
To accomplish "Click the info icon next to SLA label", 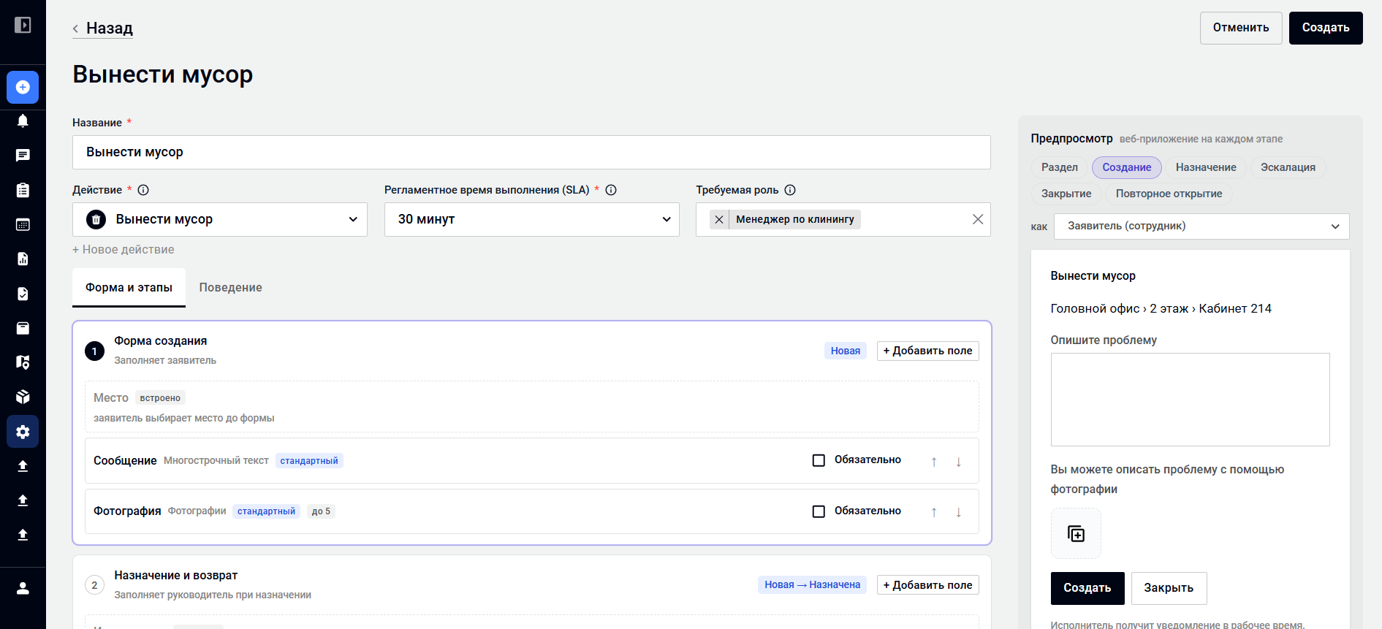I will tap(611, 190).
